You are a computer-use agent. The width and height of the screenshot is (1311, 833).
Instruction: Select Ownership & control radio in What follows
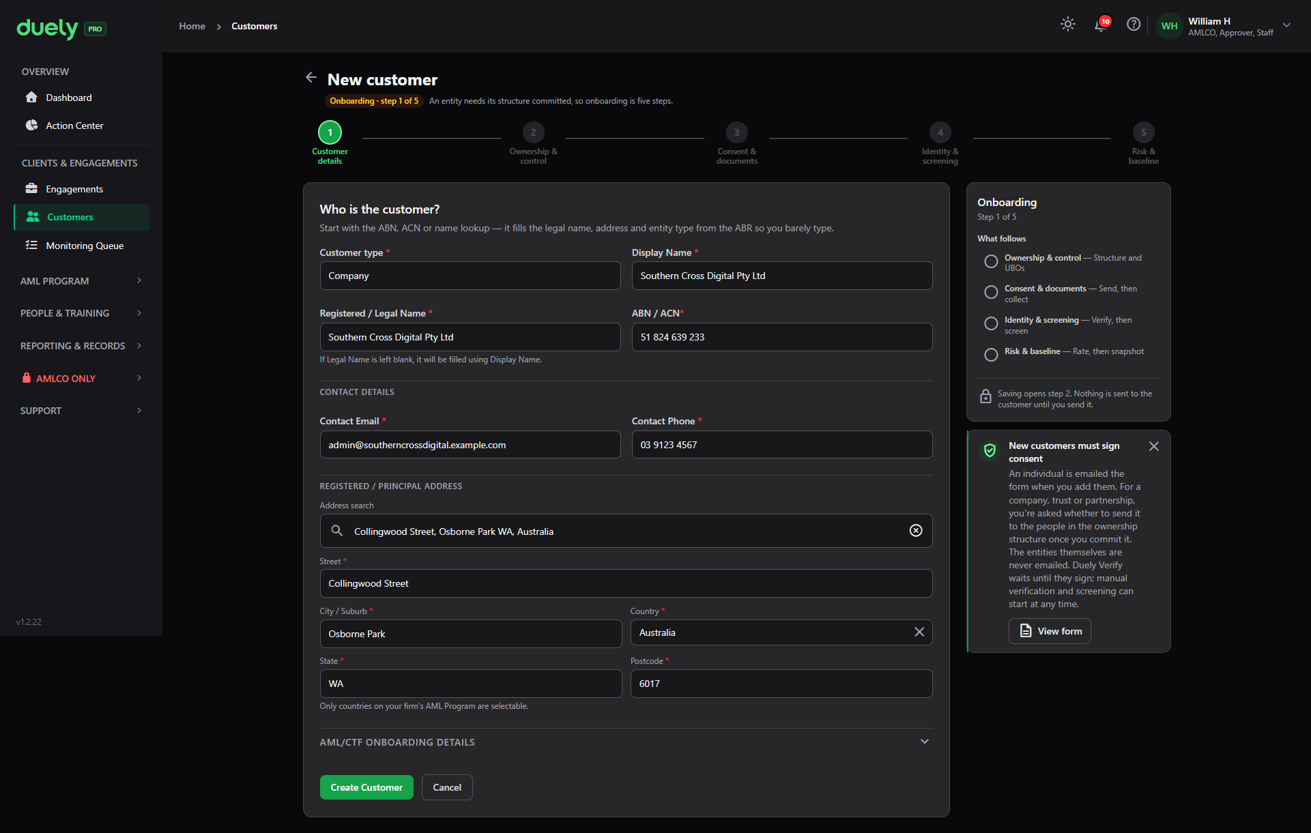[991, 261]
